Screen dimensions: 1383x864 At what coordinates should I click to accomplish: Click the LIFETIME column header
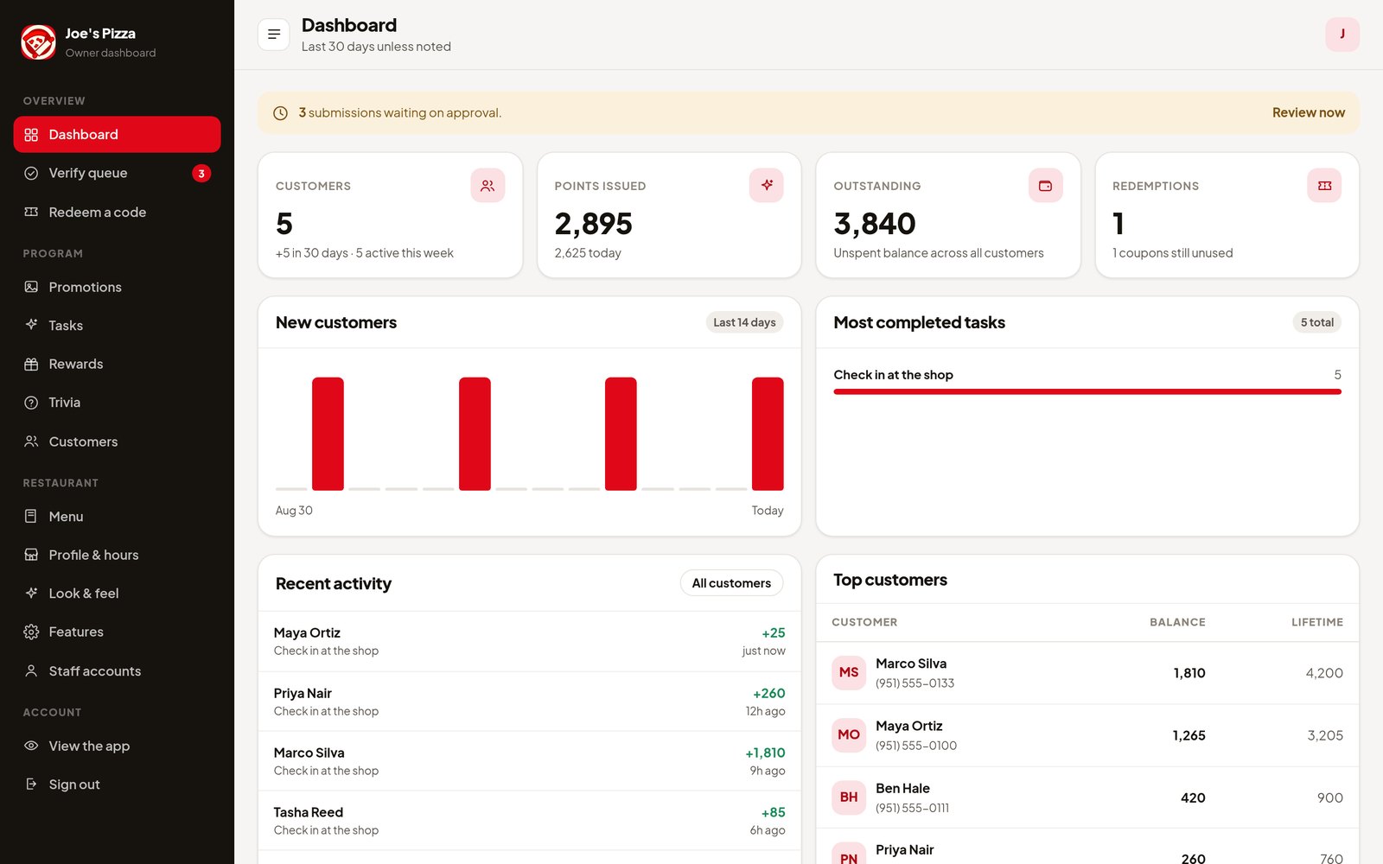click(x=1317, y=622)
